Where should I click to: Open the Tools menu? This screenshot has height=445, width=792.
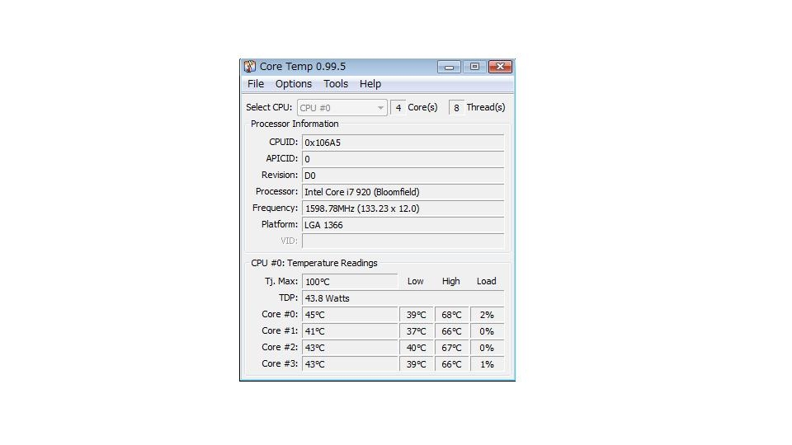[336, 84]
